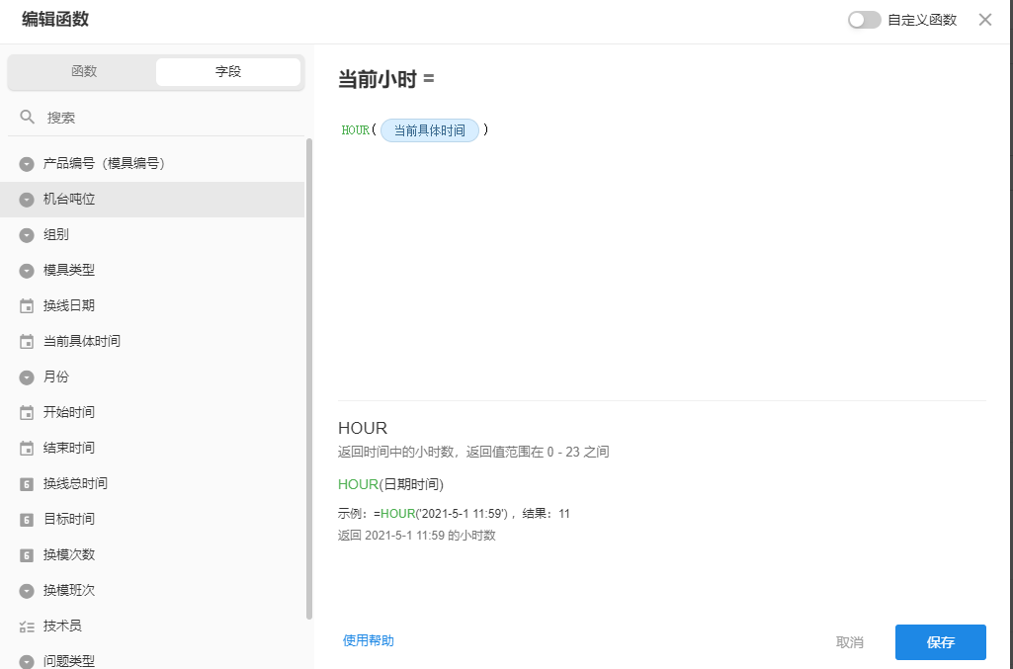The height and width of the screenshot is (669, 1013).
Task: Select the 模具类型 field
Action: [69, 271]
